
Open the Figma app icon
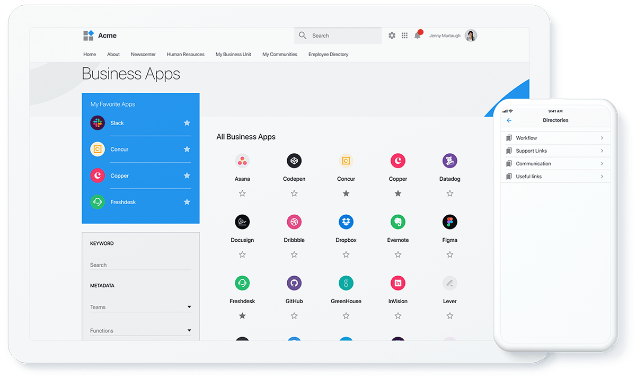pyautogui.click(x=450, y=222)
